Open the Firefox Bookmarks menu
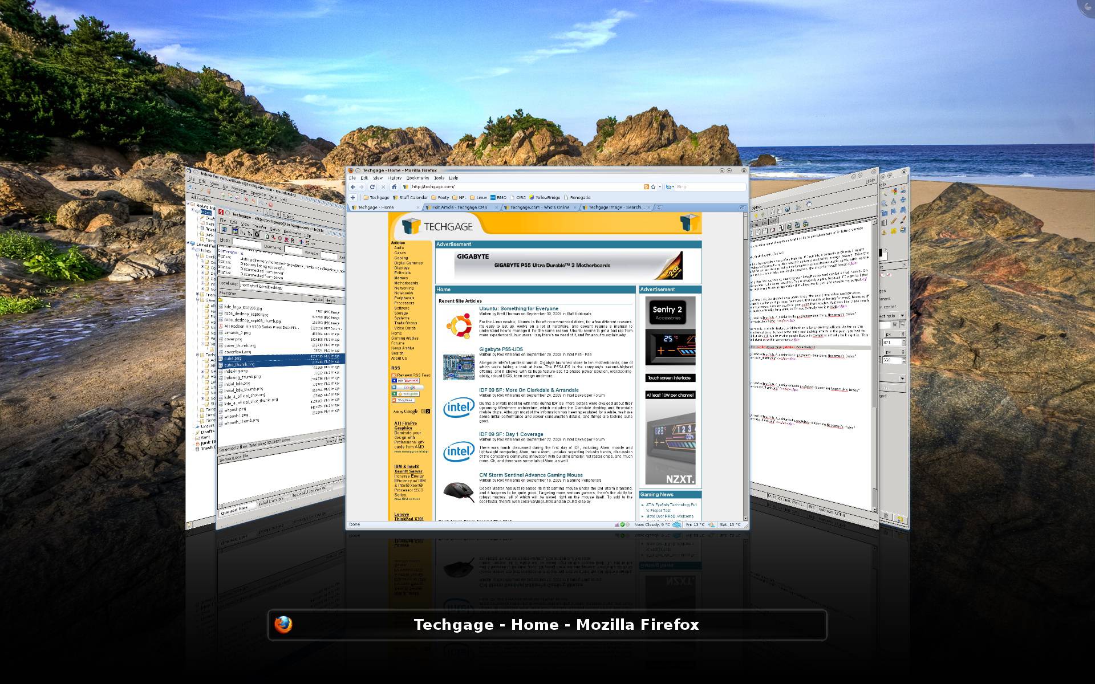The height and width of the screenshot is (684, 1095). [x=417, y=178]
